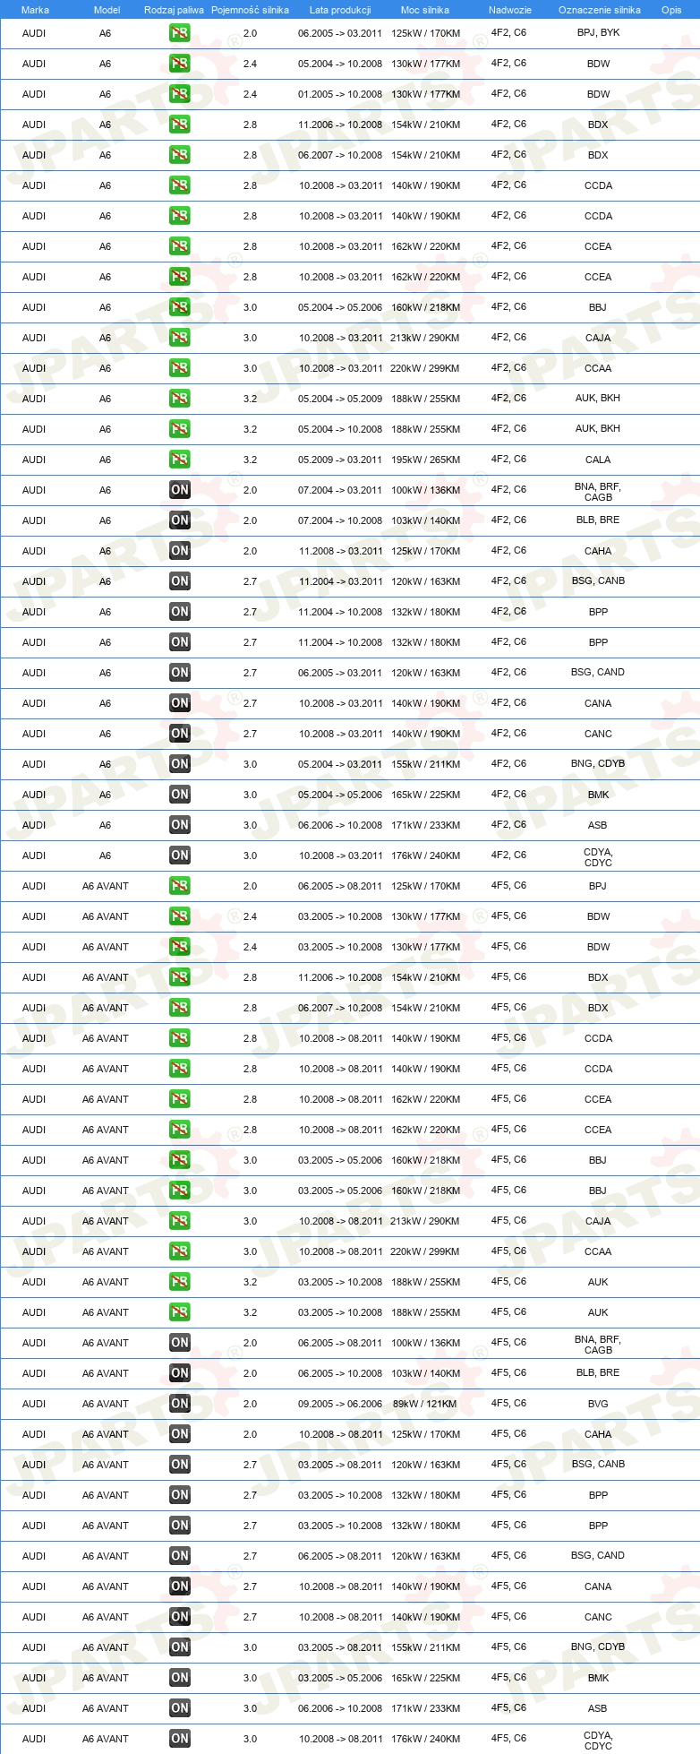This screenshot has height=1754, width=700.
Task: Click the 3.2 capacity in the CALA row
Action: [x=250, y=460]
